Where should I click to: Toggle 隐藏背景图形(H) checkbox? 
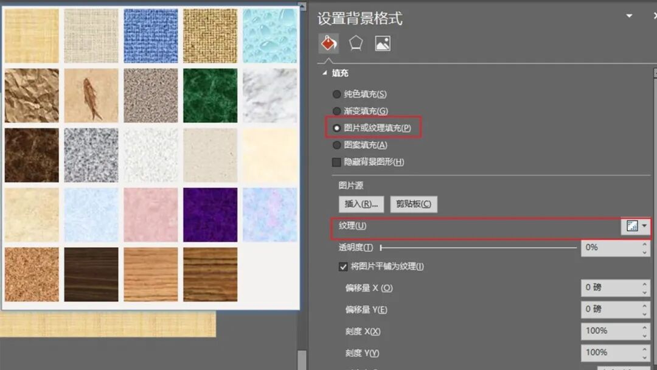336,162
